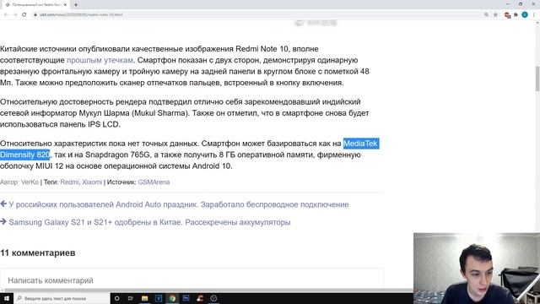This screenshot has width=540, height=304.
Task: Open the Chrome profile avatar
Action: point(525,14)
